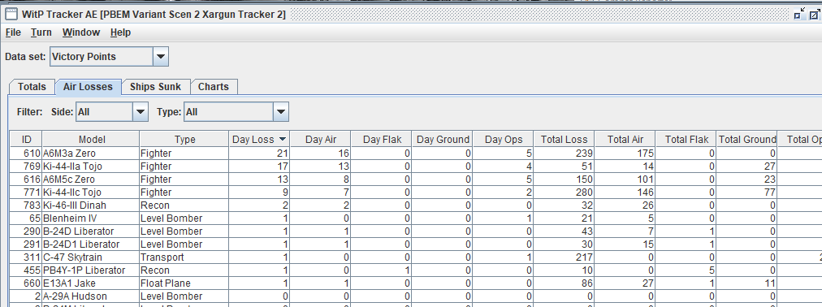822x307 pixels.
Task: Switch to the Ships Sunk tab
Action: 155,87
